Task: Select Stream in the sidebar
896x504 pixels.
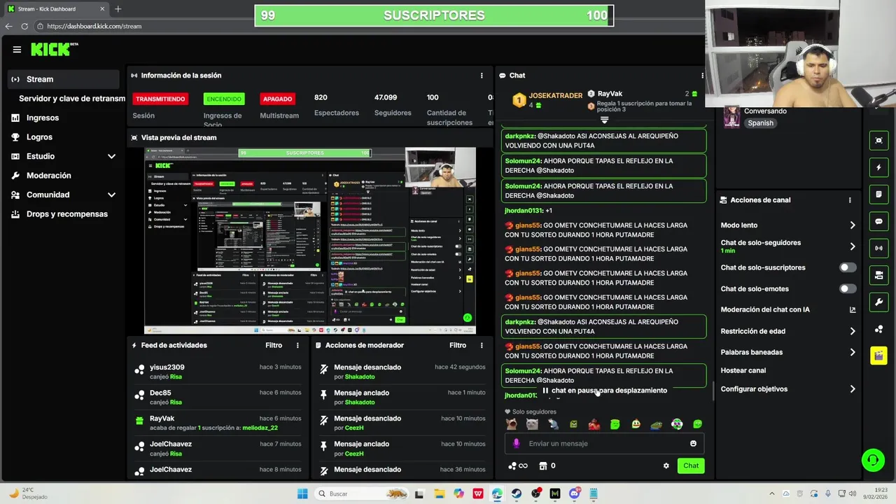Action: pyautogui.click(x=64, y=79)
